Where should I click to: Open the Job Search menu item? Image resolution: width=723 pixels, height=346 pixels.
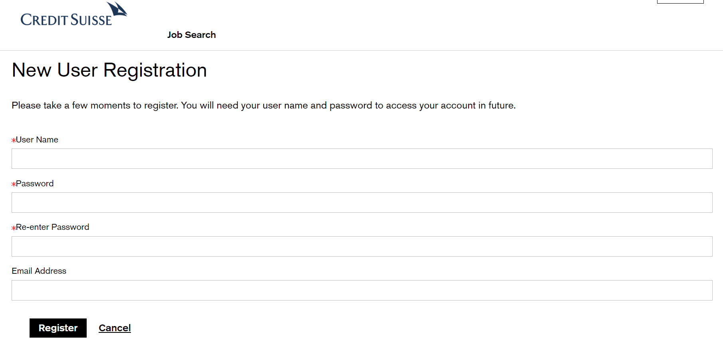(191, 35)
